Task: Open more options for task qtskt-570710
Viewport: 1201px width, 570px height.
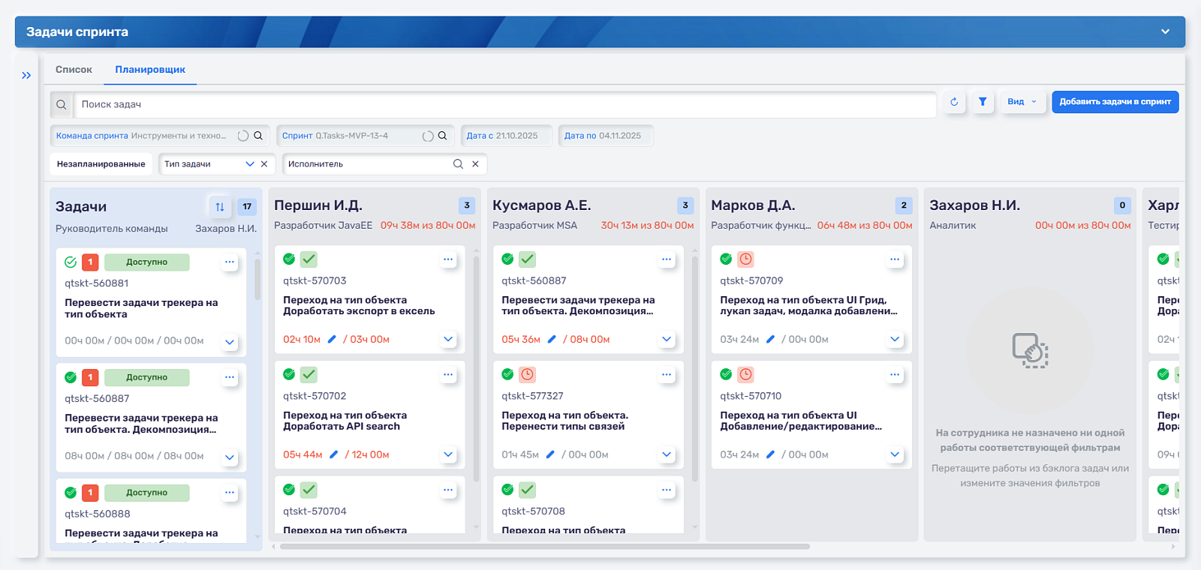Action: pyautogui.click(x=895, y=375)
